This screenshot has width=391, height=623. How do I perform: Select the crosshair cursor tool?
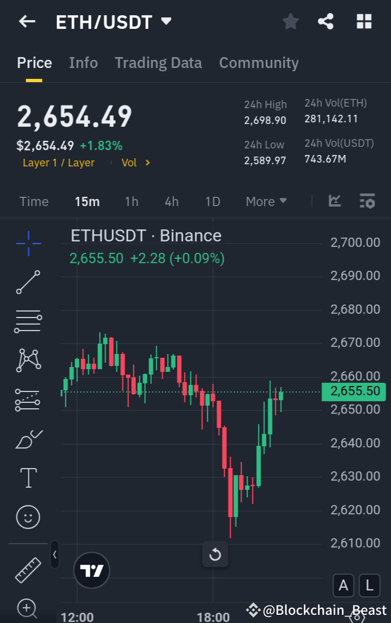(x=27, y=243)
